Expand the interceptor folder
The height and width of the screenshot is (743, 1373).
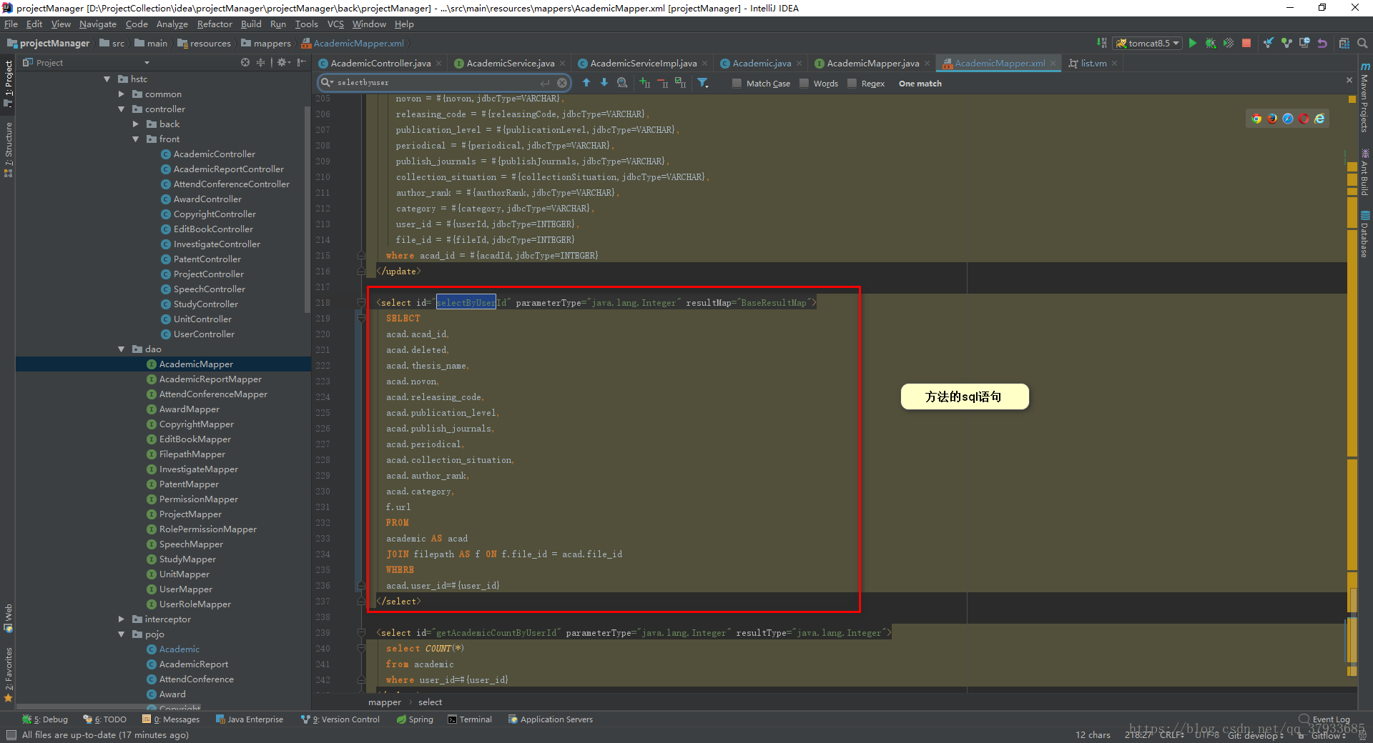[121, 619]
